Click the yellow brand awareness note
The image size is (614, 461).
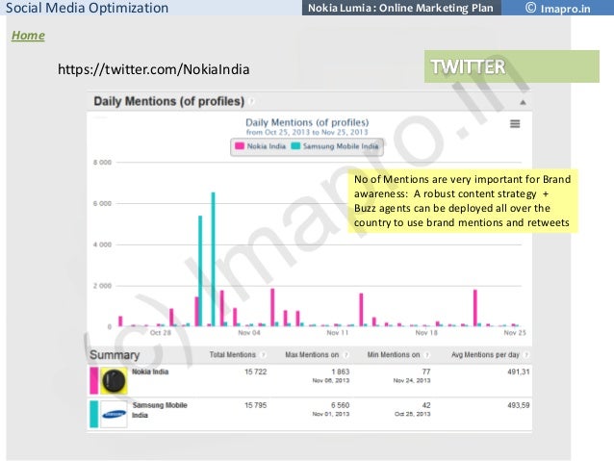click(x=463, y=201)
